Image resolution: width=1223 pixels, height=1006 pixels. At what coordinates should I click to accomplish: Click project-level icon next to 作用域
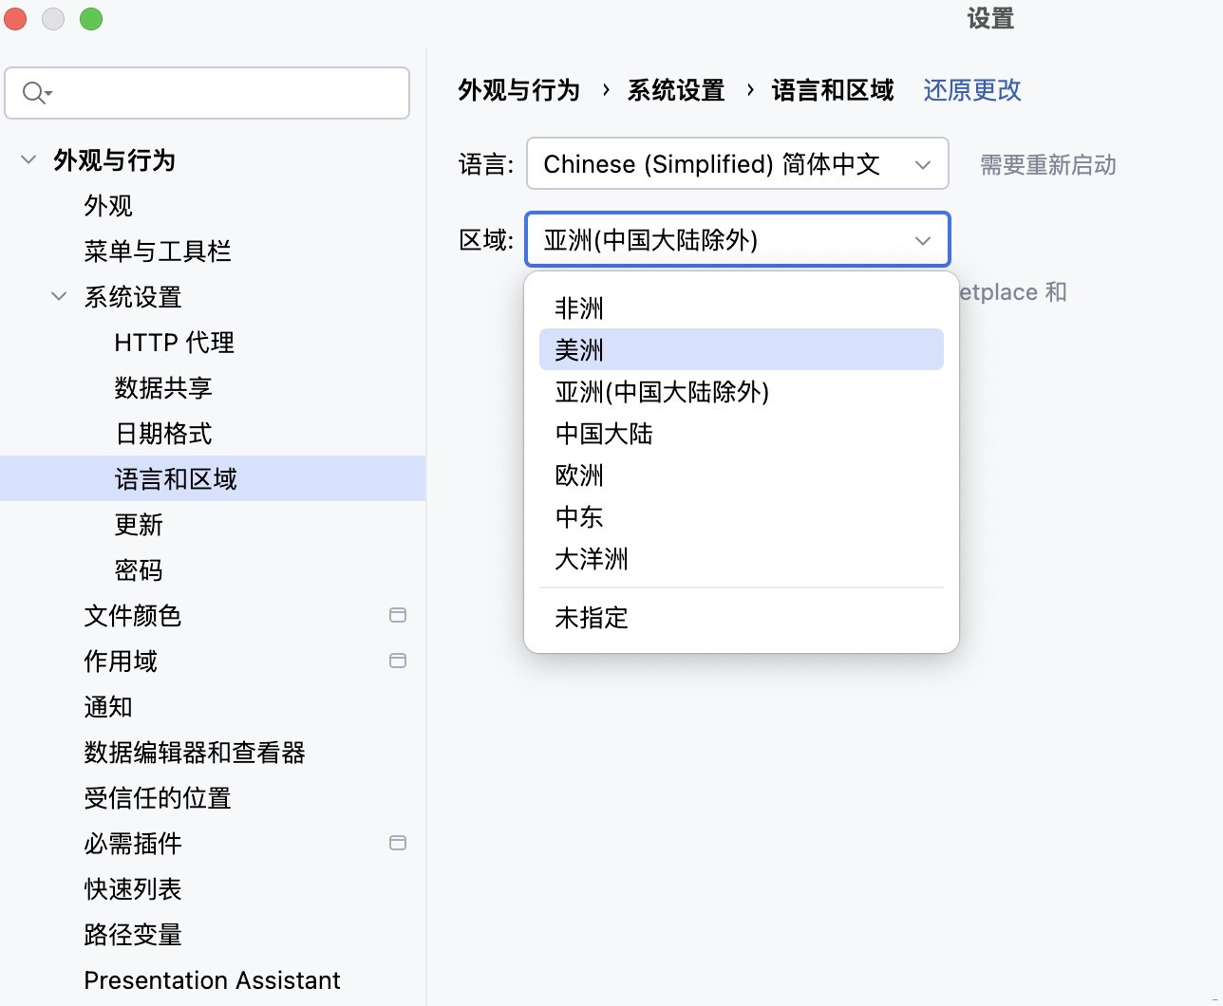(x=398, y=661)
